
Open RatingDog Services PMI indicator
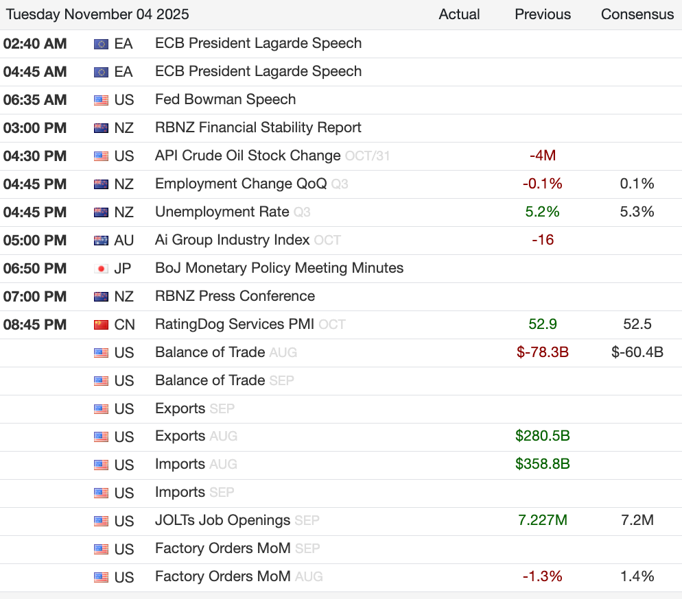(235, 324)
